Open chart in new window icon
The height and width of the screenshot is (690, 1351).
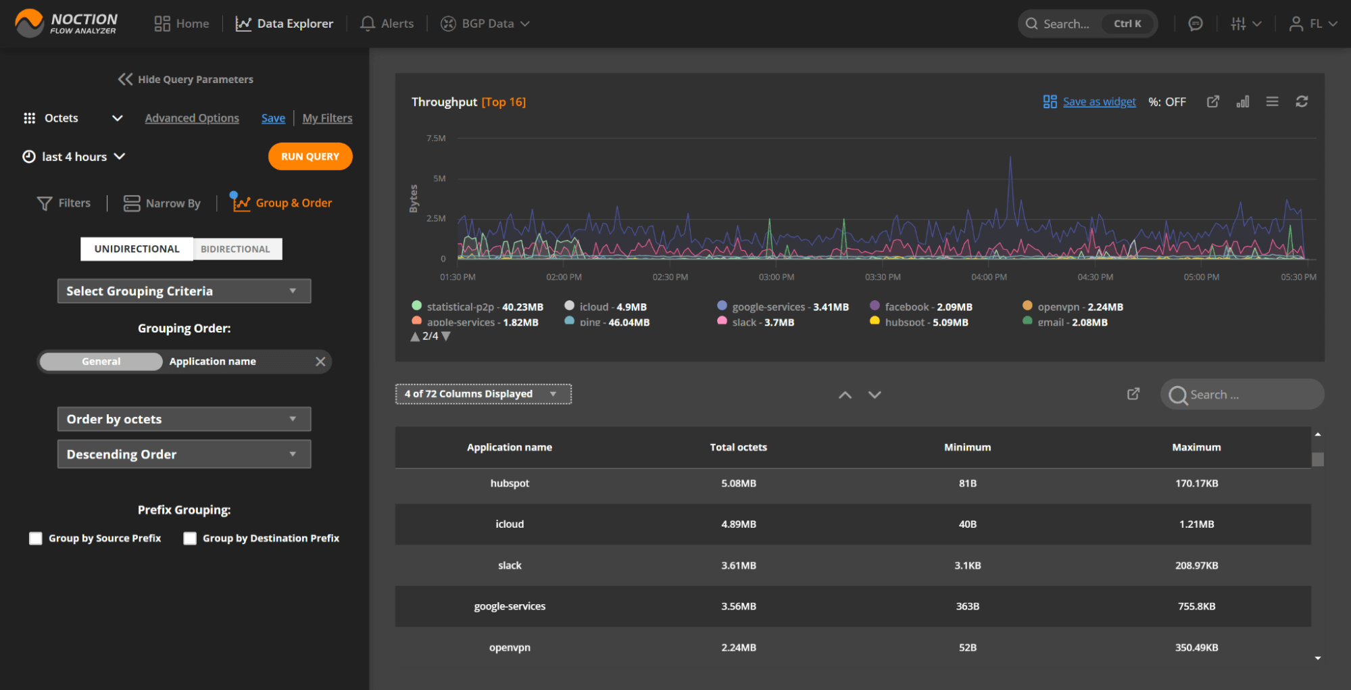pyautogui.click(x=1213, y=101)
